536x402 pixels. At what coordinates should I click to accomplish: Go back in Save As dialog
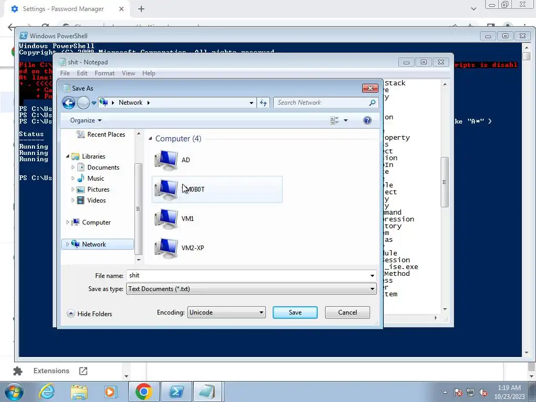69,103
